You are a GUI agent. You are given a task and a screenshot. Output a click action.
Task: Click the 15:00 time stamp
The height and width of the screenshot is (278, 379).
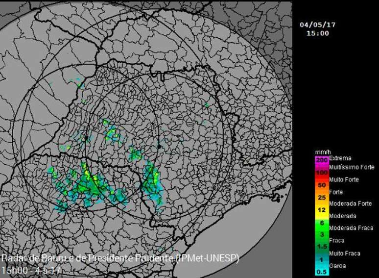coord(318,33)
